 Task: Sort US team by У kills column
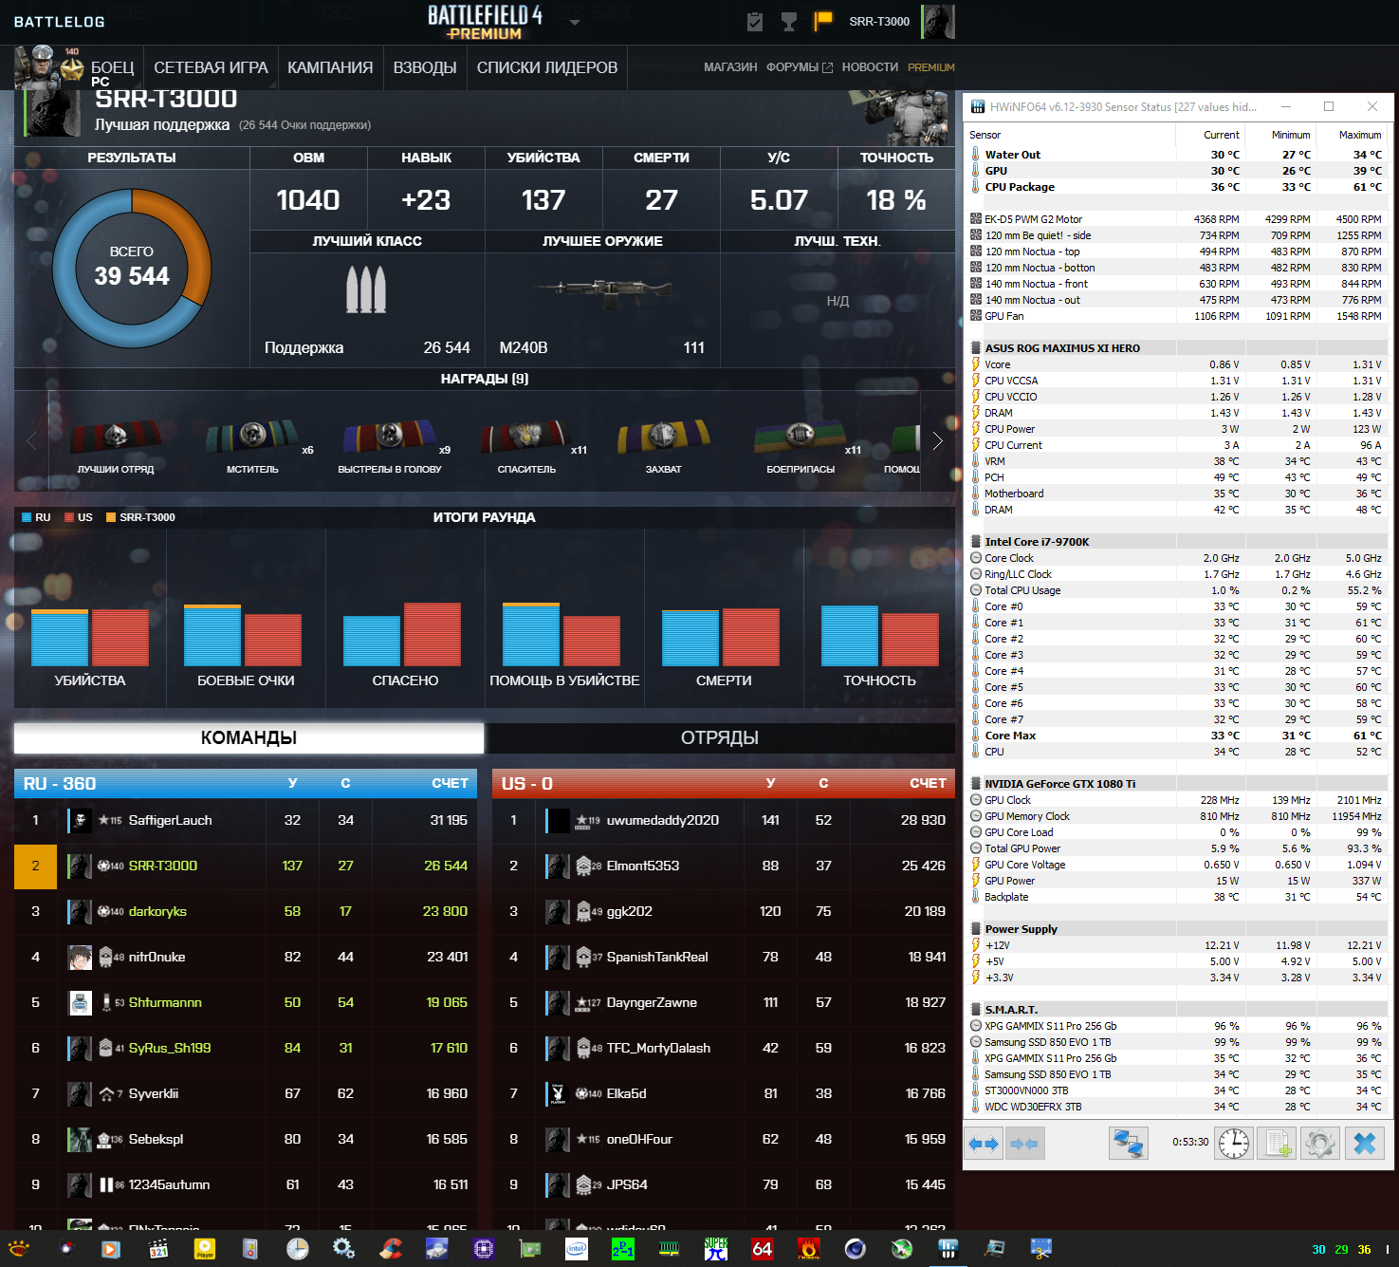[x=770, y=783]
